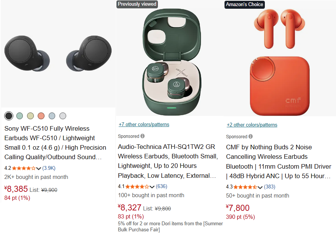The width and height of the screenshot is (336, 234).
Task: Click the Sponsored info icon for Audio-Technica
Action: coord(142,136)
